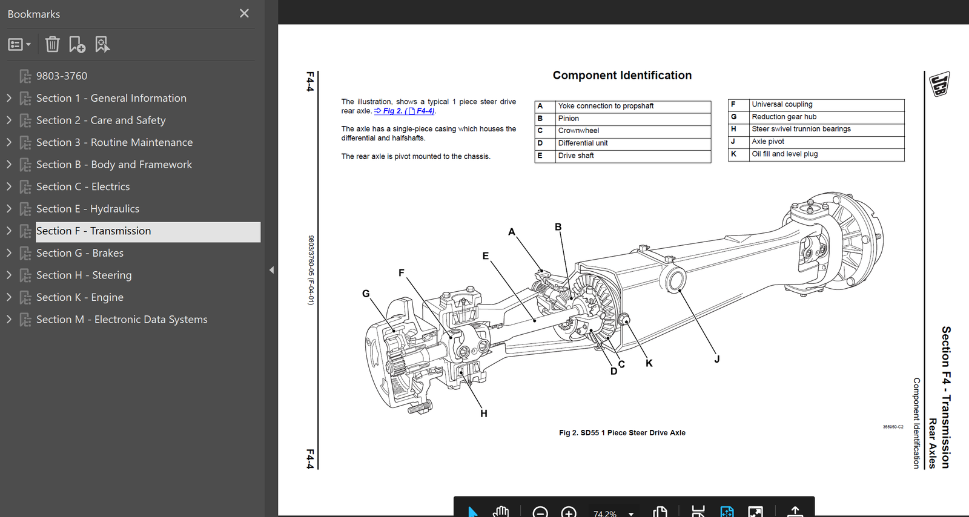
Task: Select Section G - Brakes bookmark
Action: tap(80, 253)
